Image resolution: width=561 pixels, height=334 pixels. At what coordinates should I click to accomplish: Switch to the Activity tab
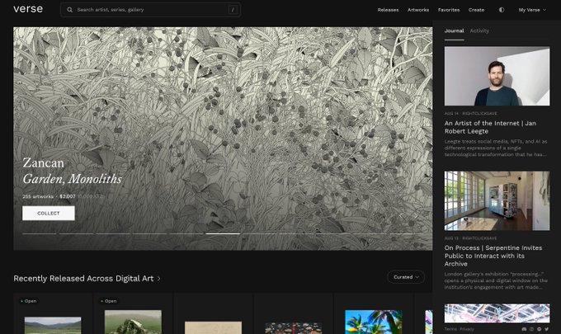click(479, 31)
